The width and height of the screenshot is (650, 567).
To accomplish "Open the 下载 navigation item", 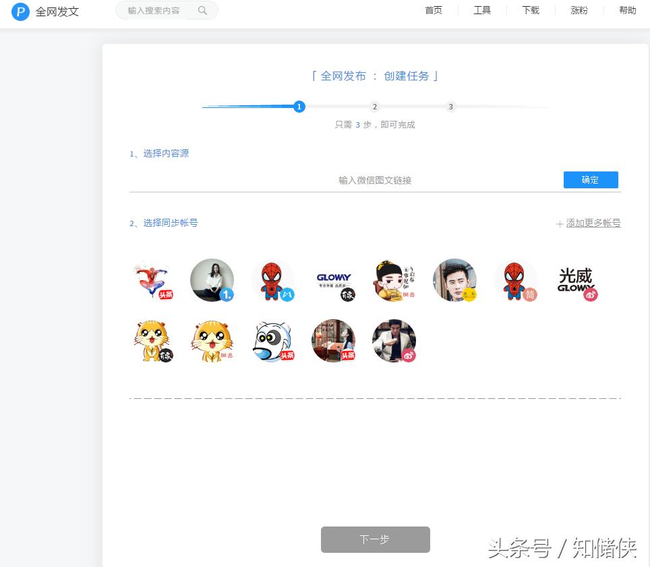I will coord(531,10).
